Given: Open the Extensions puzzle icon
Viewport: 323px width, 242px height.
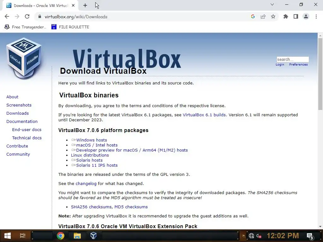Looking at the screenshot, I should pos(286,17).
